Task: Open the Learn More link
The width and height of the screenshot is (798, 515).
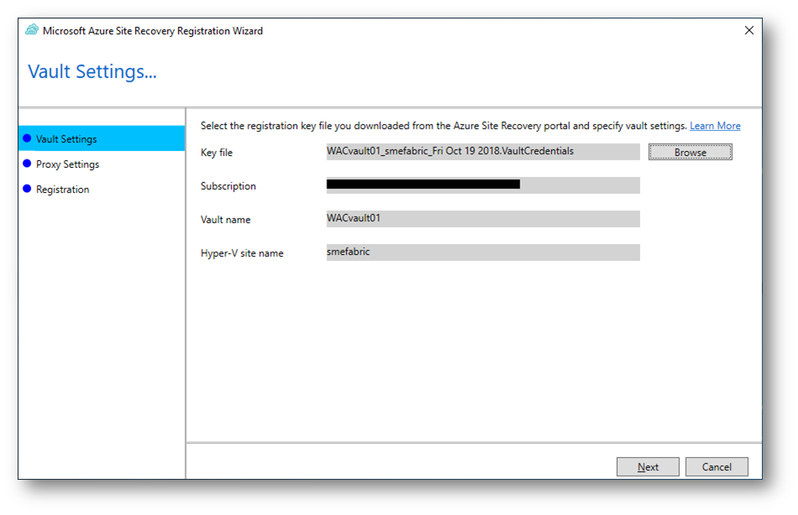Action: coord(715,126)
